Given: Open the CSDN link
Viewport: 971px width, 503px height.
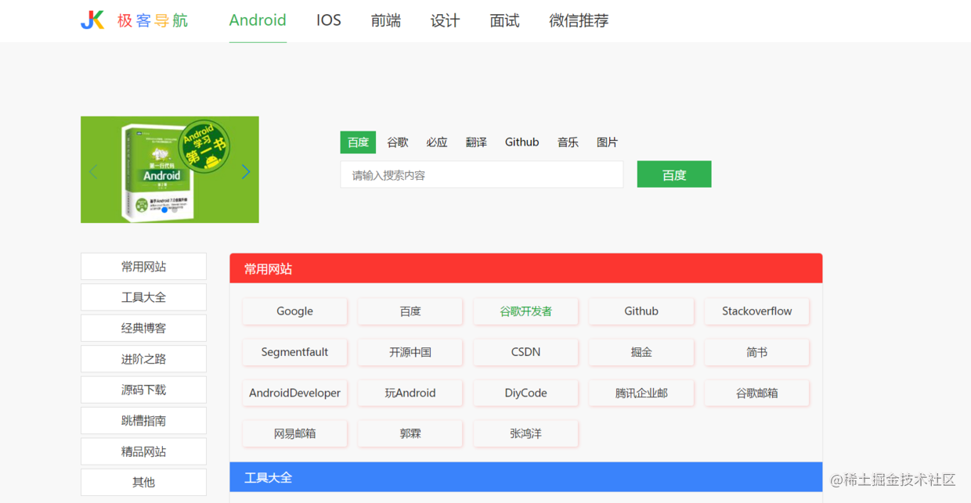Looking at the screenshot, I should [525, 352].
